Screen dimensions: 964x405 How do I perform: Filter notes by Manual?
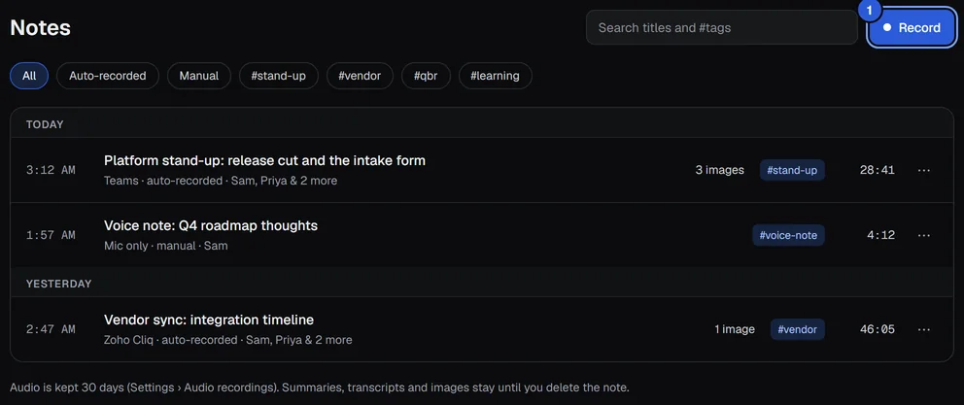click(x=198, y=76)
